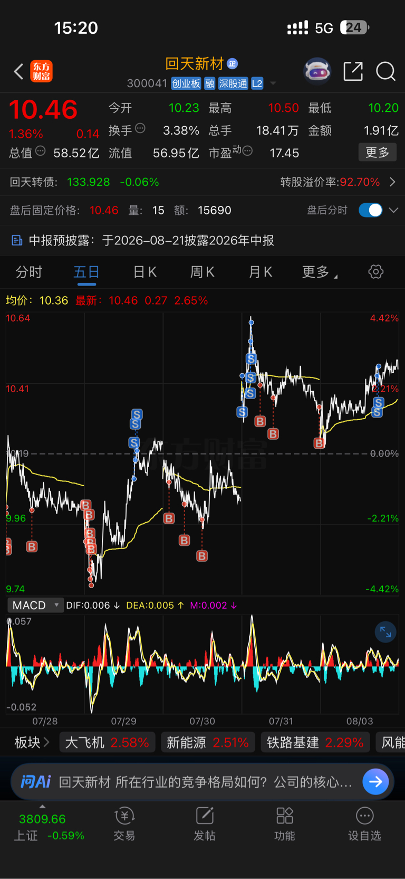Tap the 创业板 tag
405x879 pixels.
click(x=186, y=83)
